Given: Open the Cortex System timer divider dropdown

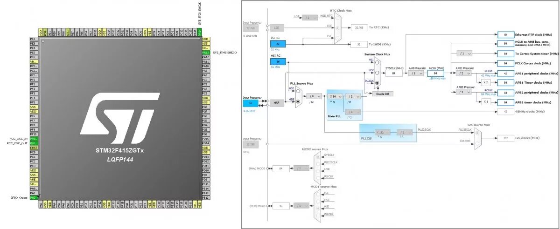Looking at the screenshot, I should 465,54.
